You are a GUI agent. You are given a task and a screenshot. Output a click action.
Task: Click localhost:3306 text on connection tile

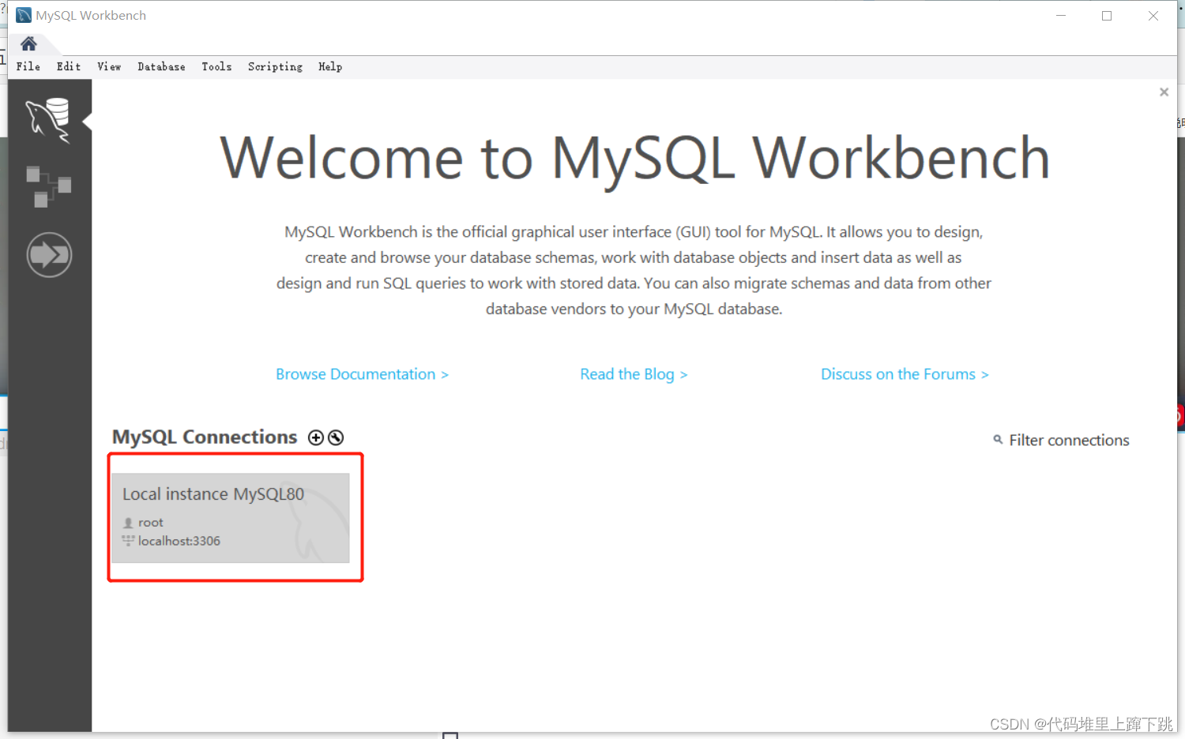pos(179,541)
